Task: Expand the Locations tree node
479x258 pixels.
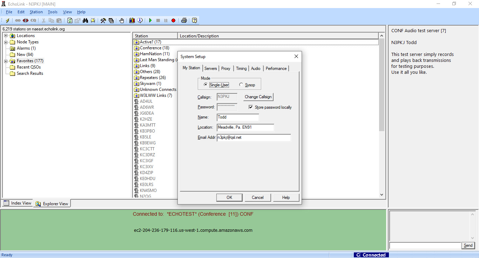Action: (x=6, y=36)
